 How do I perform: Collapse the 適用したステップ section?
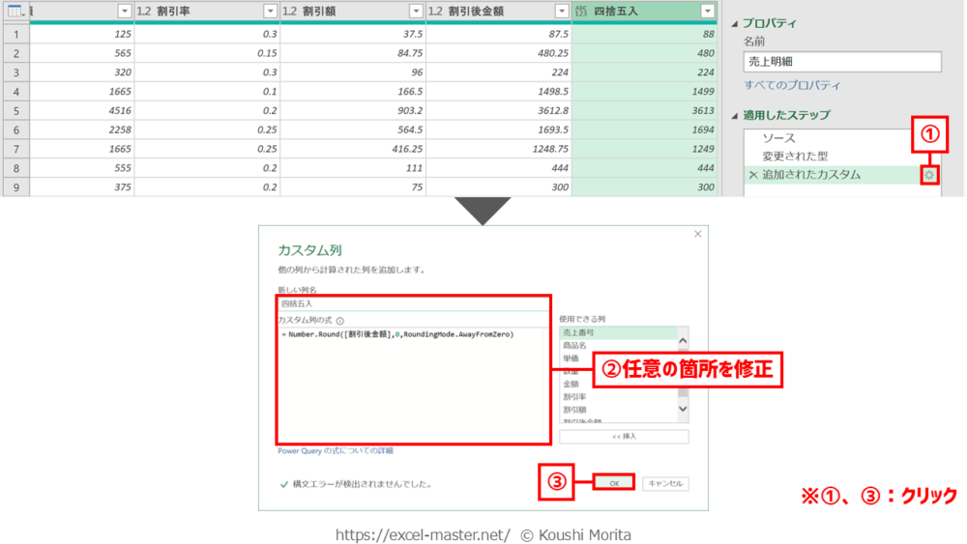735,116
